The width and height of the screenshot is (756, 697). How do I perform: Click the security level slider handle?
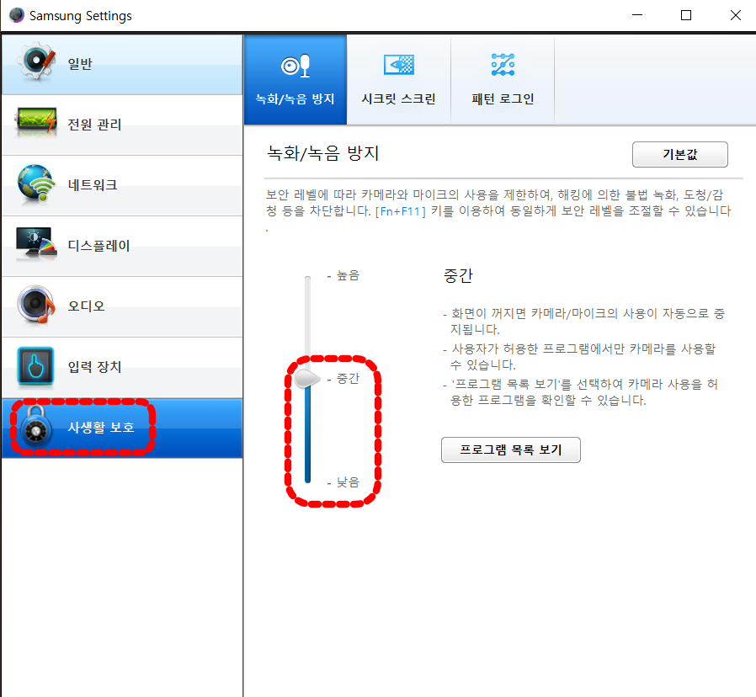[307, 379]
